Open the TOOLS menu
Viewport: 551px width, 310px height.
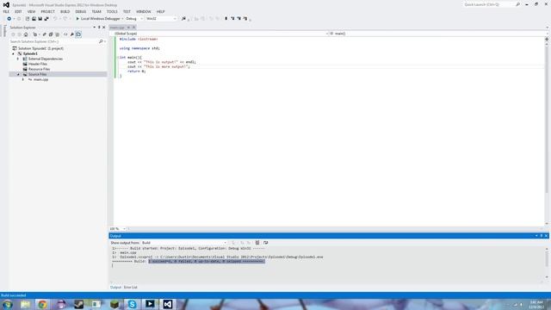pyautogui.click(x=112, y=11)
